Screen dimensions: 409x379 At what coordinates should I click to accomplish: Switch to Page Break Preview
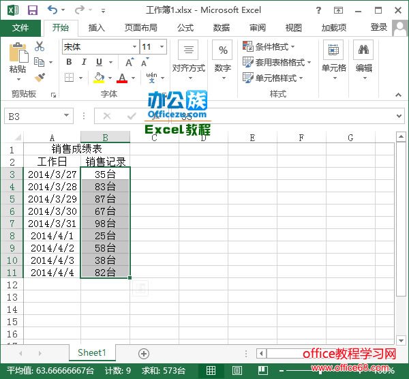click(263, 370)
